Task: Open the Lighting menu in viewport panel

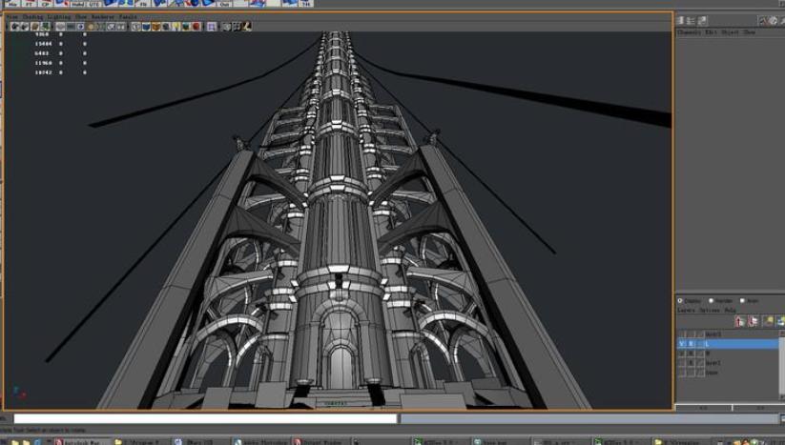Action: (58, 17)
